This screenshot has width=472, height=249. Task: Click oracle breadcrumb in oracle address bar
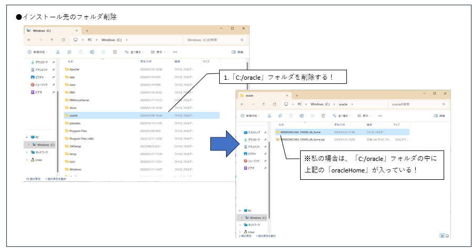pyautogui.click(x=343, y=104)
